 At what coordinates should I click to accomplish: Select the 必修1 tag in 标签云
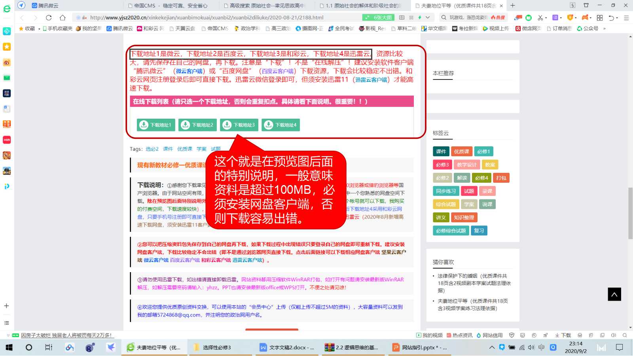[x=483, y=151]
